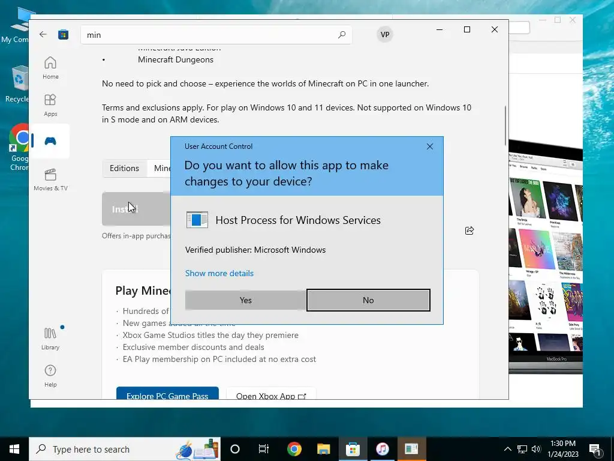Close the User Account Control dialog
Viewport: 614px width, 461px height.
coord(429,146)
